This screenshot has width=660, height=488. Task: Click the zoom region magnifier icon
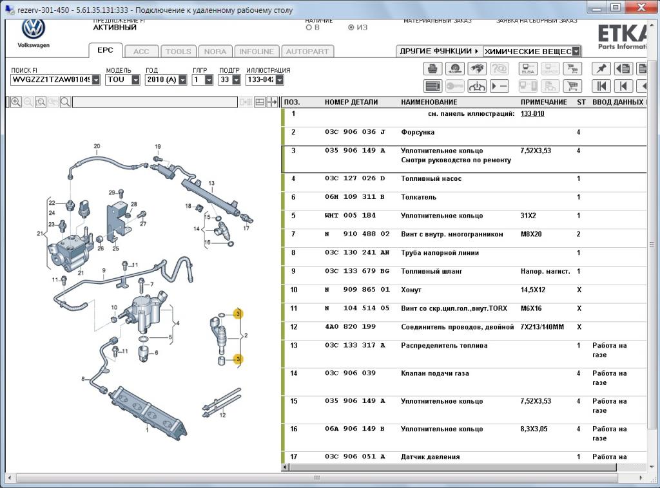[x=41, y=102]
